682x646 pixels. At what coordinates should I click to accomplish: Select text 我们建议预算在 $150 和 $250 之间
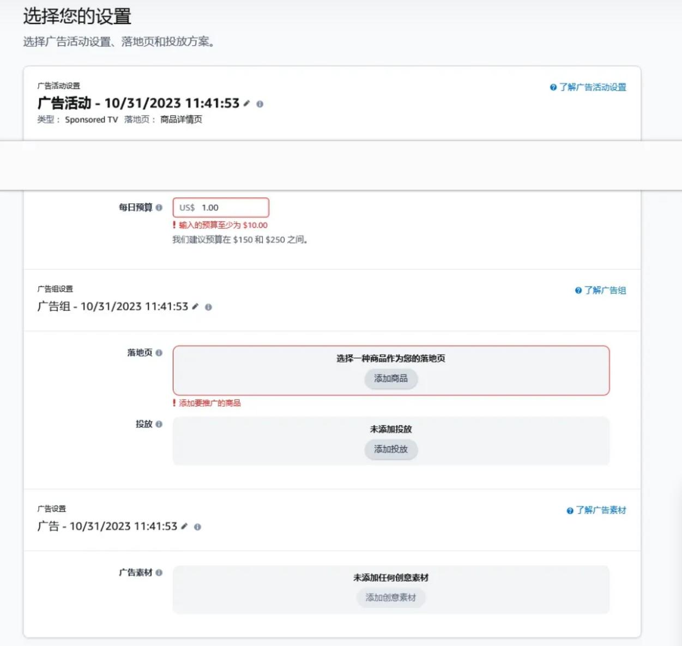240,239
